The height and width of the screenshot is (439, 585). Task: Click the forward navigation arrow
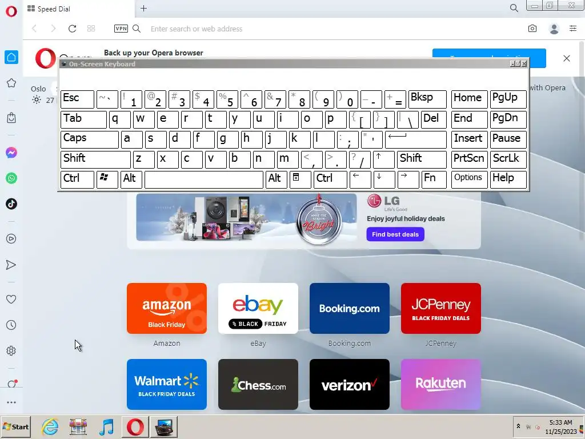[53, 29]
